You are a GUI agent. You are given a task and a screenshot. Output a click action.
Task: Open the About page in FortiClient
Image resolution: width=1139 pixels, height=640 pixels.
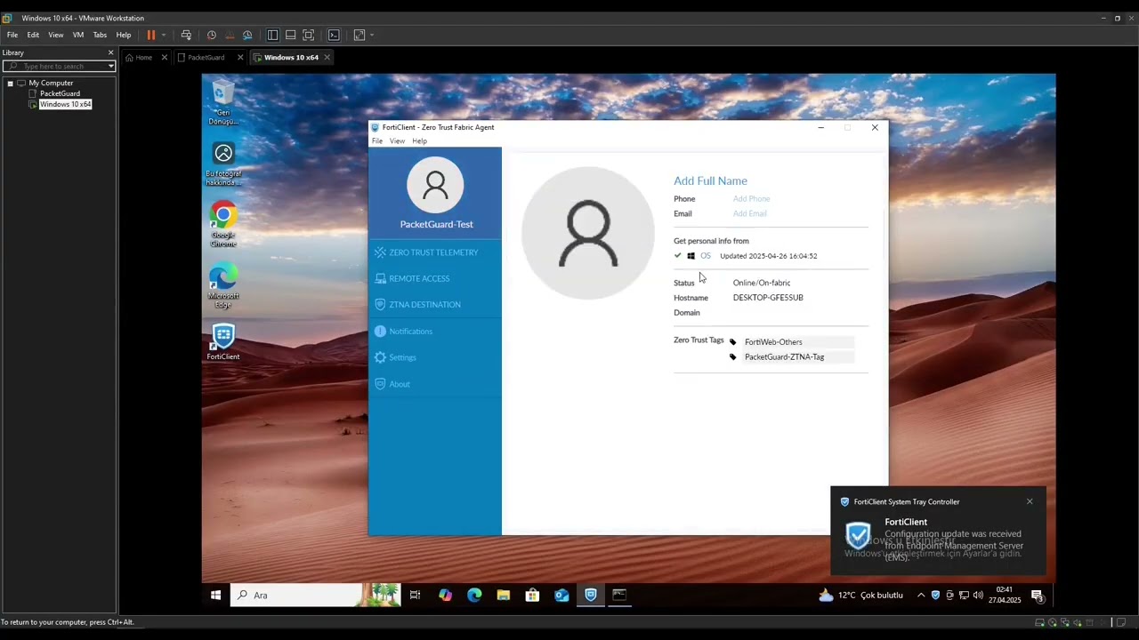(x=434, y=384)
